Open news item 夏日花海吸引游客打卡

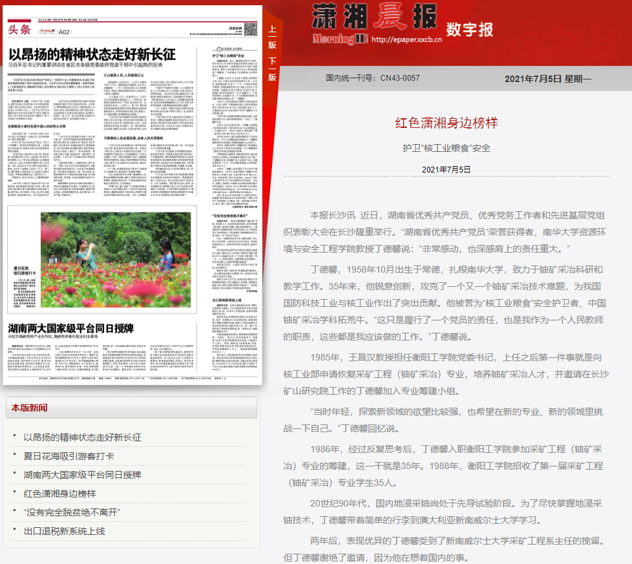[x=69, y=456]
